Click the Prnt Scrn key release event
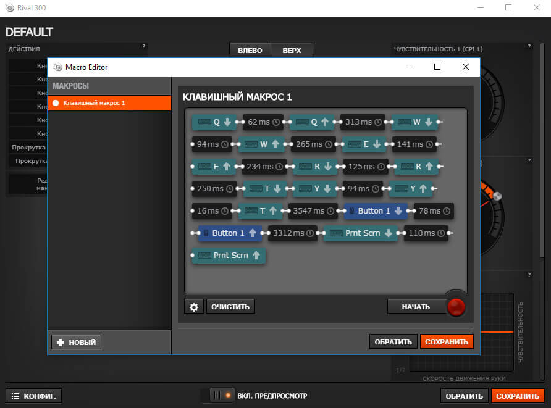The image size is (551, 408). click(228, 255)
